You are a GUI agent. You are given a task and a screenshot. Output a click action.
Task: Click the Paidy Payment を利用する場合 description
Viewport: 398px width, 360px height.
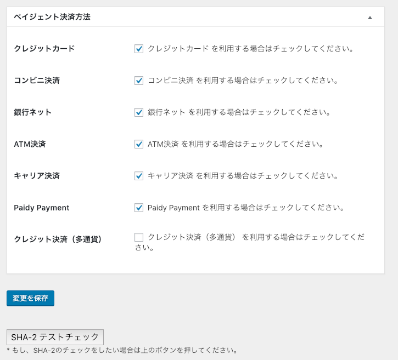click(246, 208)
